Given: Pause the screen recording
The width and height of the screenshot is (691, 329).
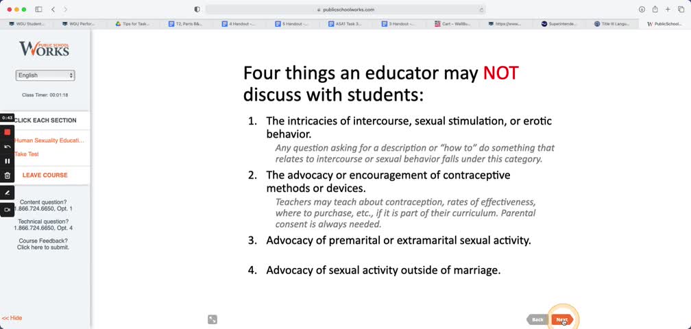Looking at the screenshot, I should pos(7,161).
